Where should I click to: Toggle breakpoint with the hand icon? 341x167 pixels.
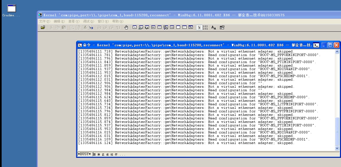click(126, 27)
